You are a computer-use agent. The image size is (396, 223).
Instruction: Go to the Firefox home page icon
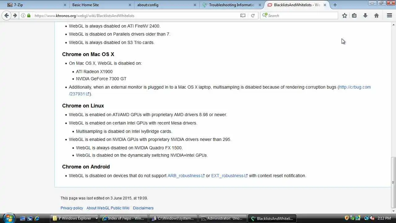(377, 15)
